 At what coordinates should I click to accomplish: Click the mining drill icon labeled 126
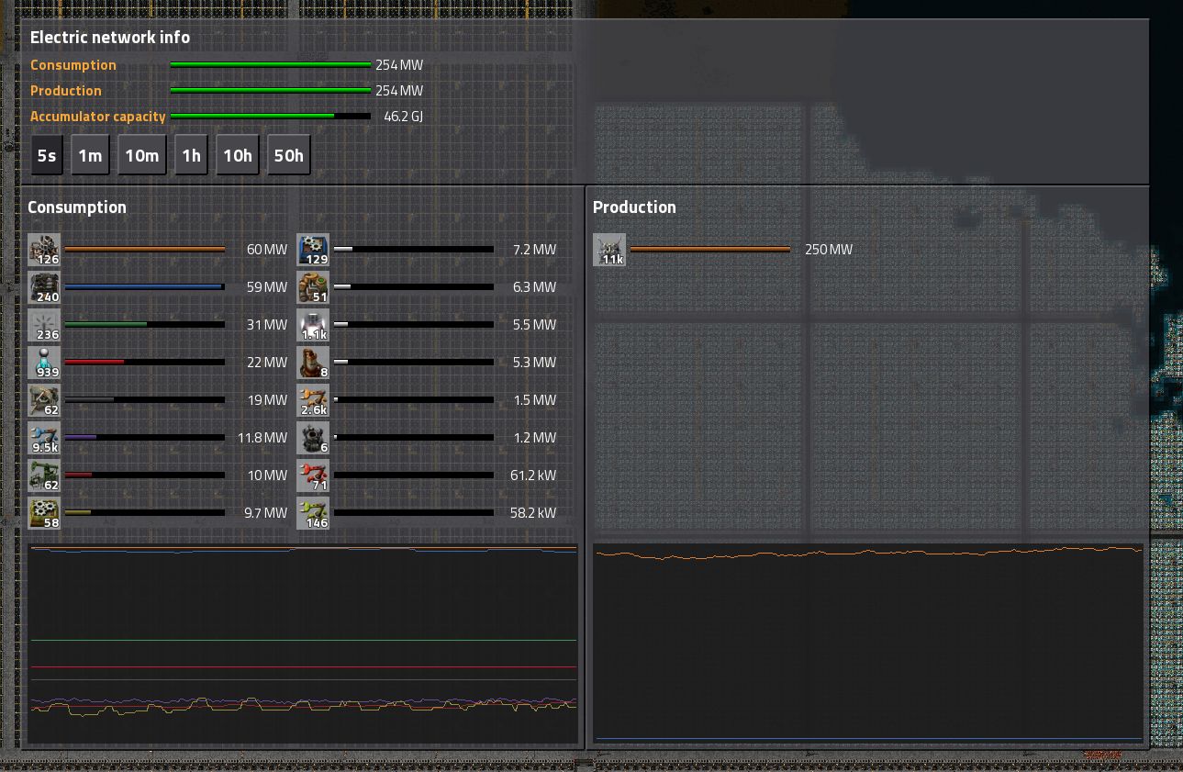[x=44, y=250]
